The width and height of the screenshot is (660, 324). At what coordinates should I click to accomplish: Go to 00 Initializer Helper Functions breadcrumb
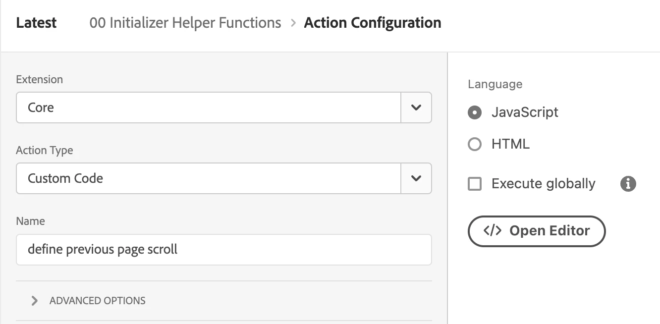click(185, 23)
